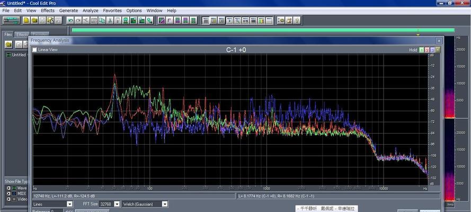Open the Effects menu
The height and width of the screenshot is (212, 471).
(48, 11)
